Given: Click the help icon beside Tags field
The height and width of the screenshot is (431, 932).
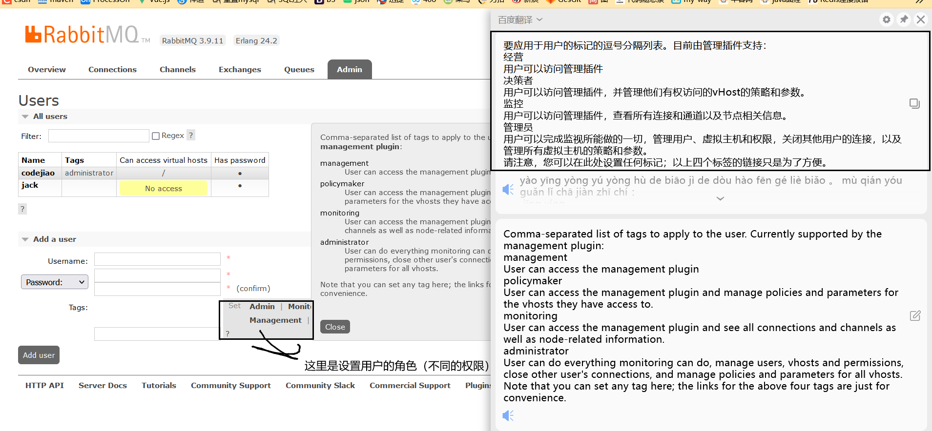Looking at the screenshot, I should (228, 333).
